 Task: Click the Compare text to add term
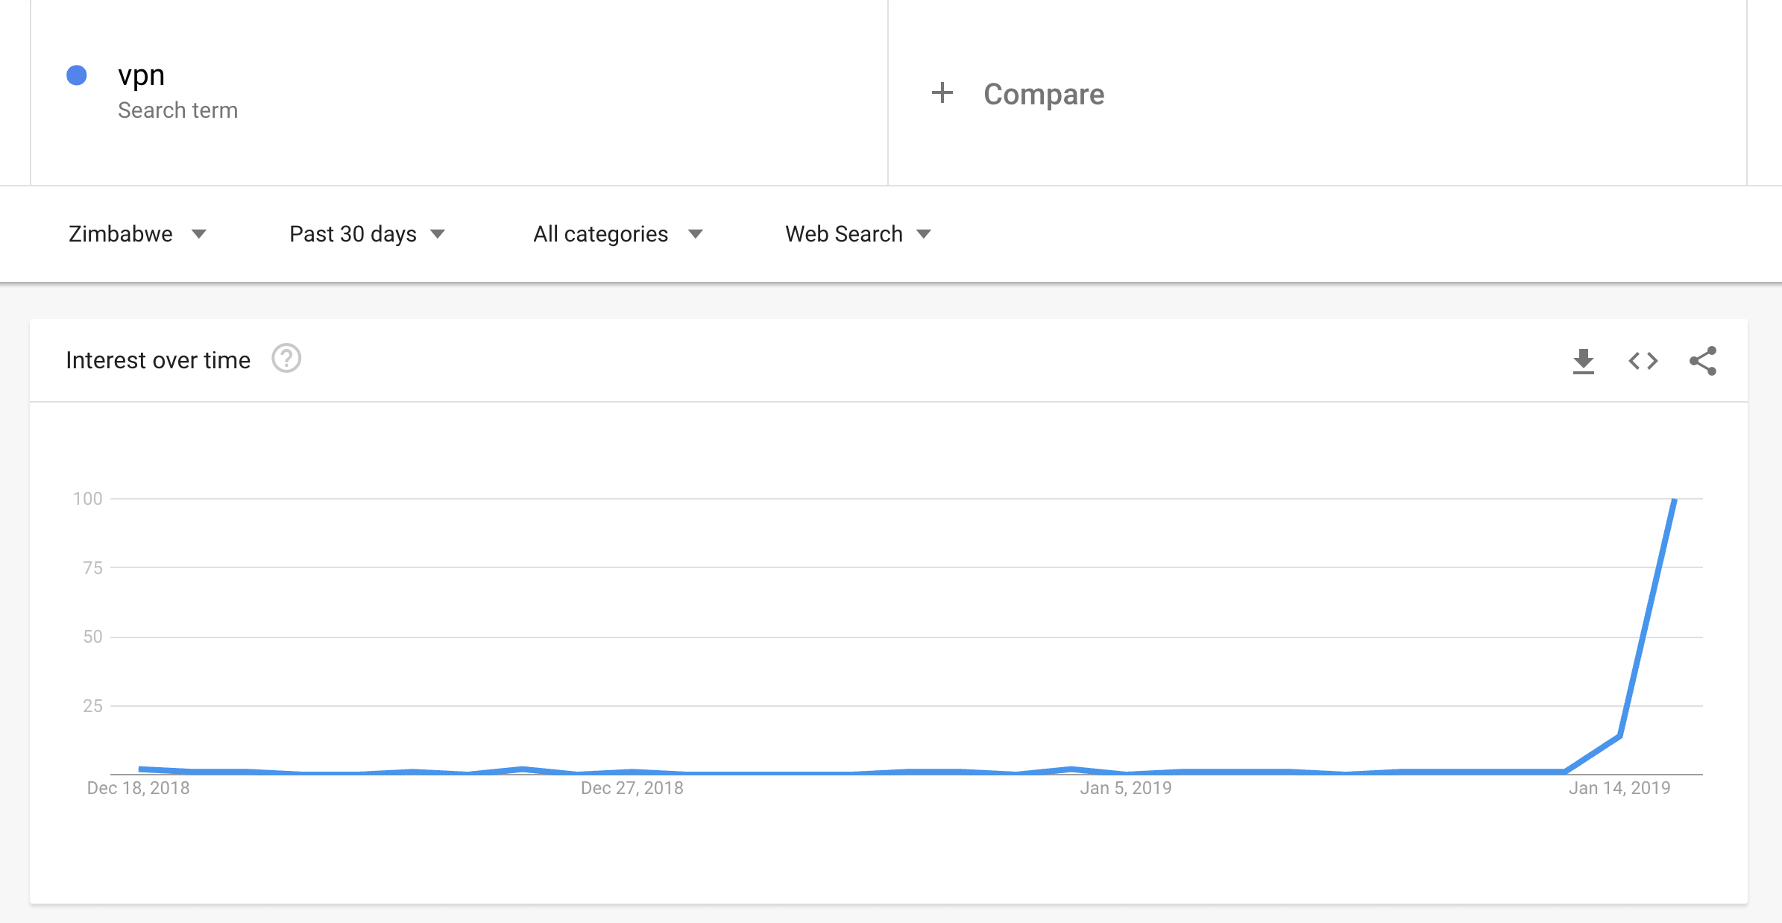pyautogui.click(x=1044, y=95)
